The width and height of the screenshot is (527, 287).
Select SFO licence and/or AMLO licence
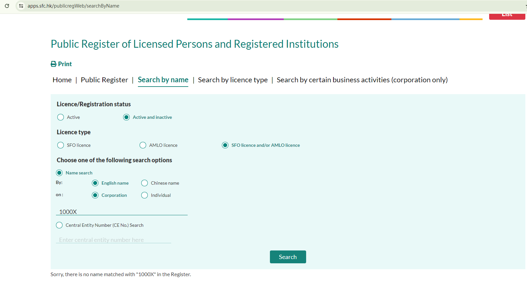pos(225,145)
